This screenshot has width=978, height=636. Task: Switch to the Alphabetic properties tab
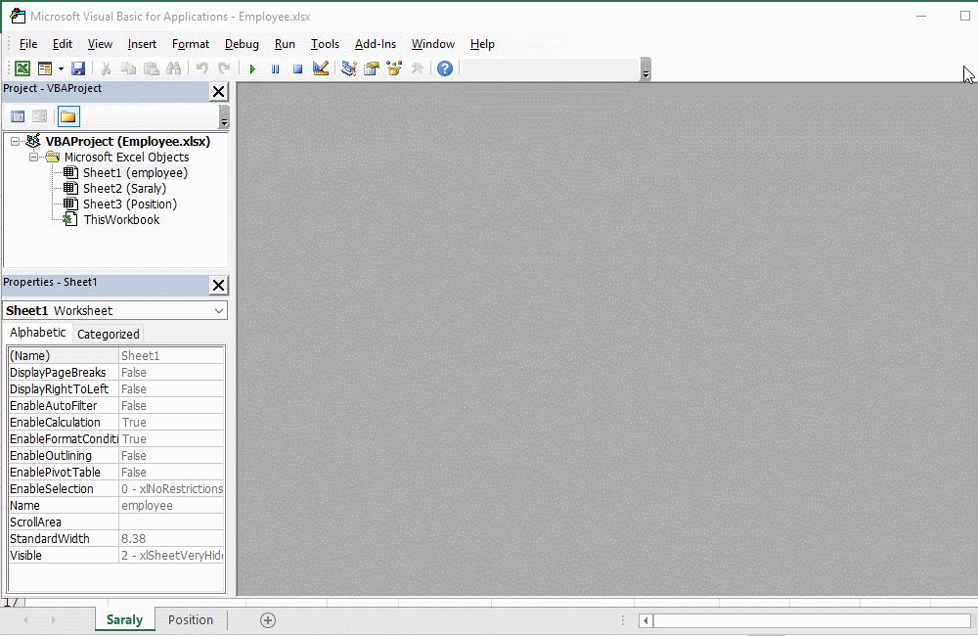[37, 333]
